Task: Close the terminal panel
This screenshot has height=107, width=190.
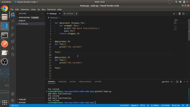Action: 187,82
